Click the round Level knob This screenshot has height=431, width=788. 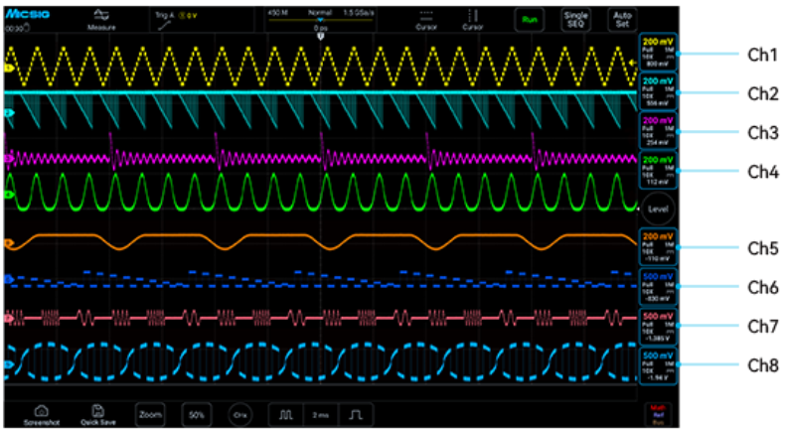[x=658, y=209]
